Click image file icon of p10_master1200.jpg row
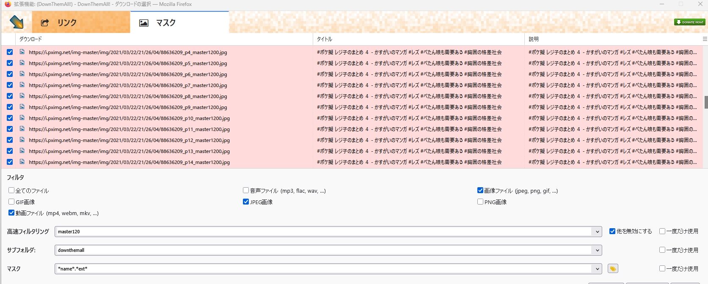 tap(22, 117)
